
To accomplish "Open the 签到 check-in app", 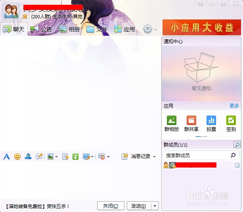I will click(x=231, y=123).
